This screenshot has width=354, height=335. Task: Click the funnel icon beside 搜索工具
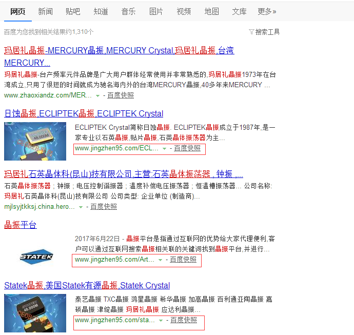point(251,32)
